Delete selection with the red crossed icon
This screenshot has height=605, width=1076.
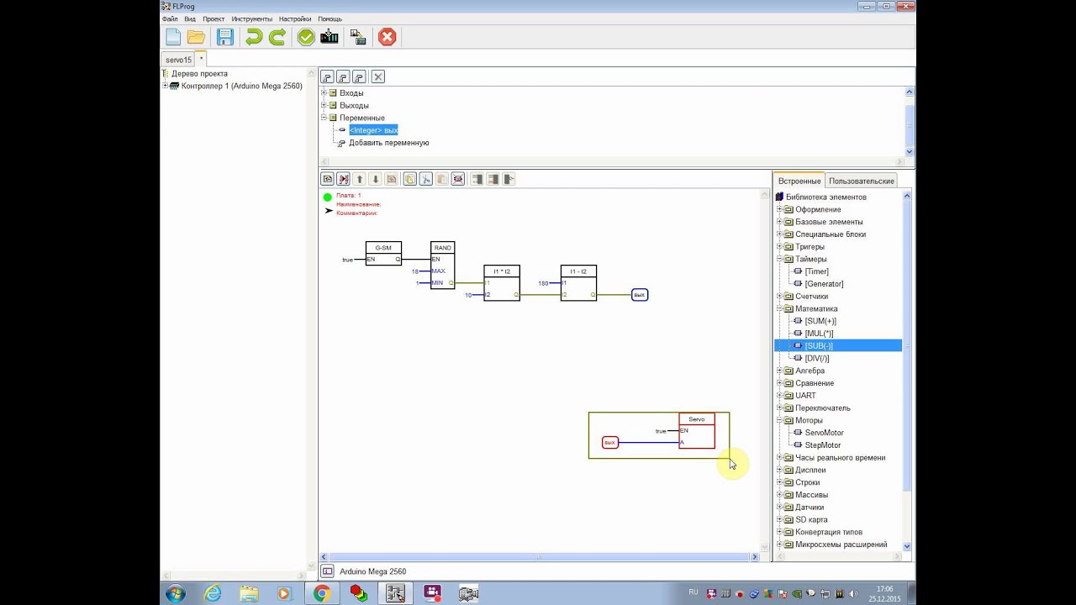coord(457,179)
